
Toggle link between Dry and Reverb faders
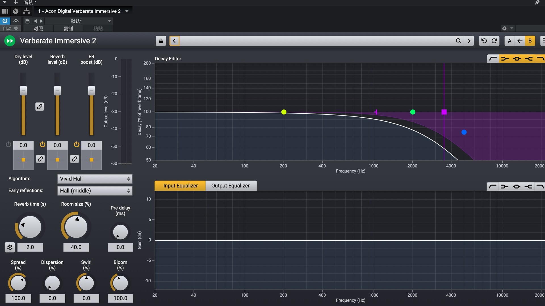(x=39, y=107)
